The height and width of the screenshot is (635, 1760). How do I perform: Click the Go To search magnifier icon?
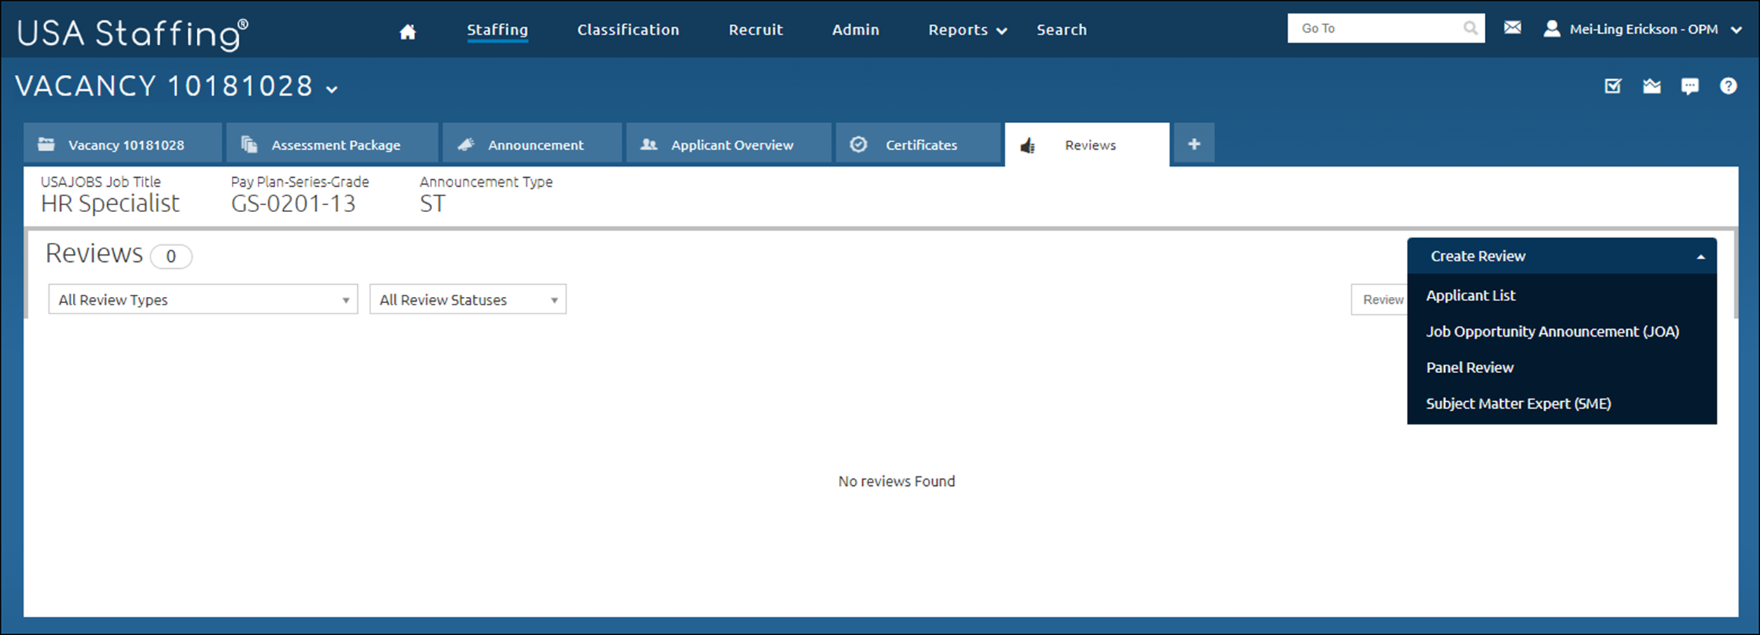[x=1470, y=28]
